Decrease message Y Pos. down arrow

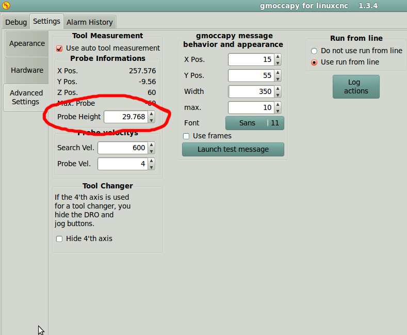tap(278, 79)
